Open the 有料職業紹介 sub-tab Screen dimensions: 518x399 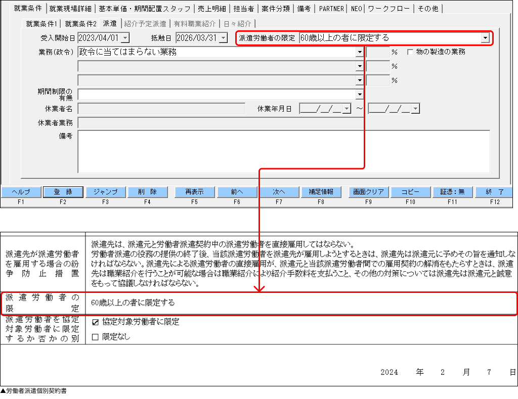pyautogui.click(x=195, y=24)
